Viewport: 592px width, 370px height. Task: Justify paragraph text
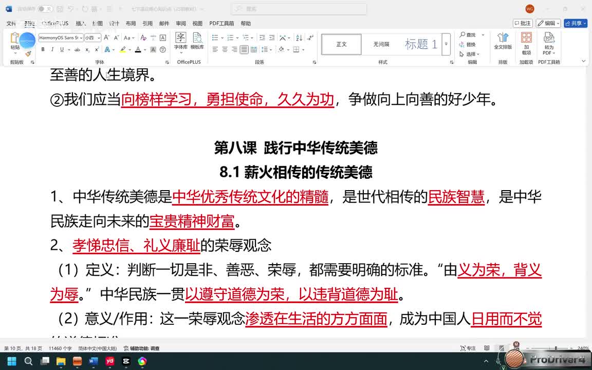[x=244, y=49]
